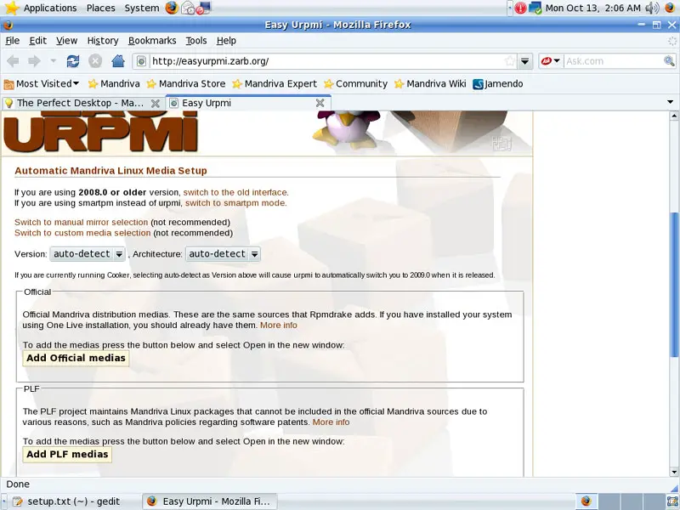Open the Home page button
Viewport: 680px width, 510px height.
point(118,61)
